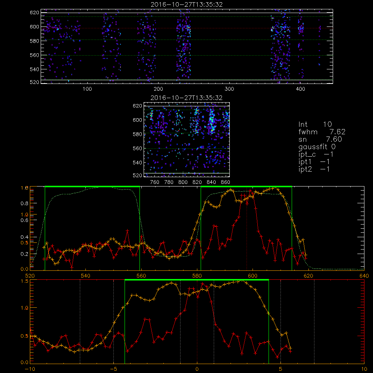Click x-axis label 0 in bottom plot
Screen dimensions: 373x373
(197, 369)
